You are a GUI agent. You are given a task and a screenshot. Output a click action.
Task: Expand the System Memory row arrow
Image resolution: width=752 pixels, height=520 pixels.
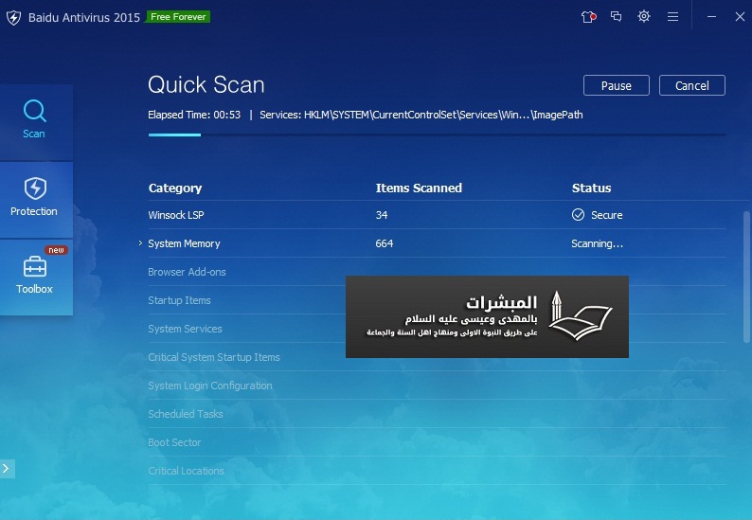[140, 243]
